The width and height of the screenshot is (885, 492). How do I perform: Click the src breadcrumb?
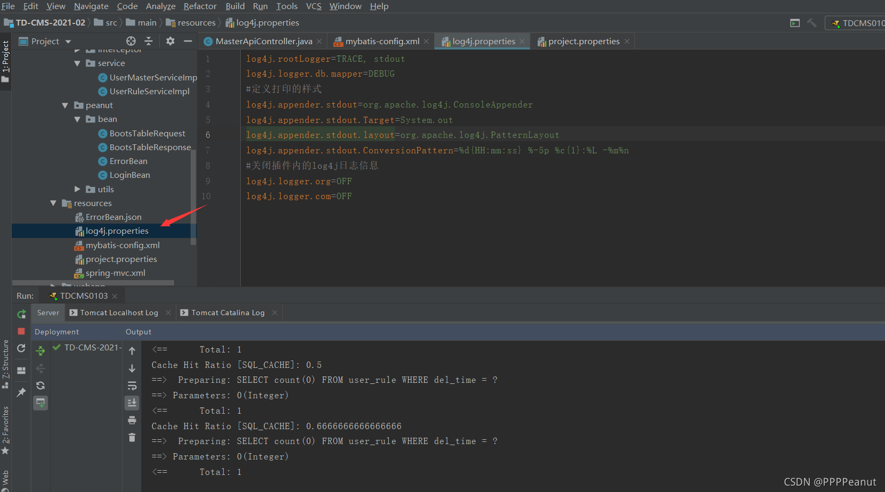[x=105, y=22]
